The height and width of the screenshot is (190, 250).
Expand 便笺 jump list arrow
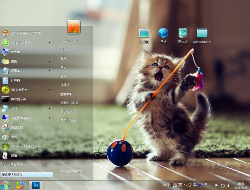tap(49, 62)
